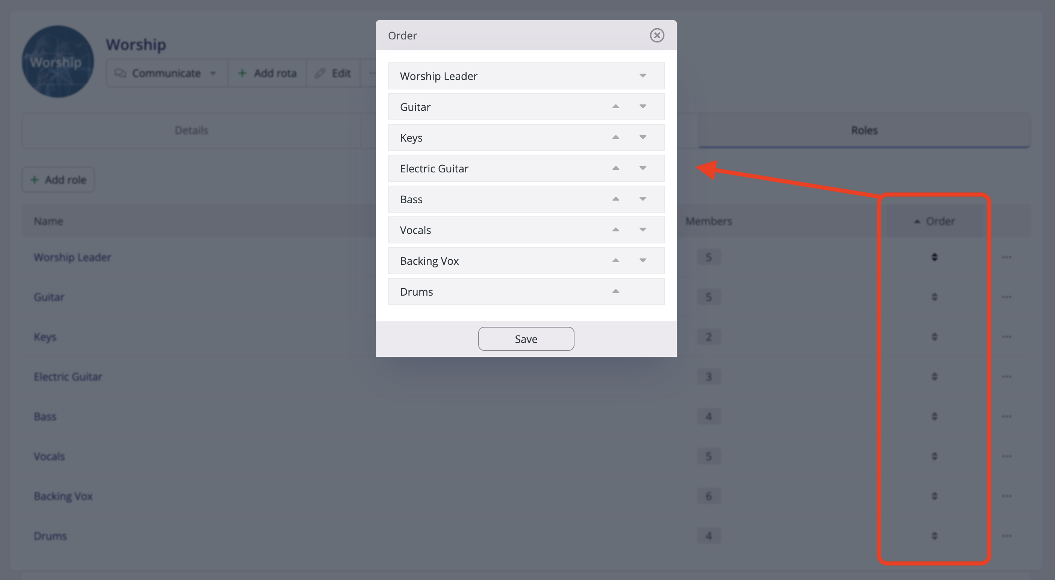Screen dimensions: 1055x580
Task: Open more options for the Drums role
Action: tap(1006, 535)
